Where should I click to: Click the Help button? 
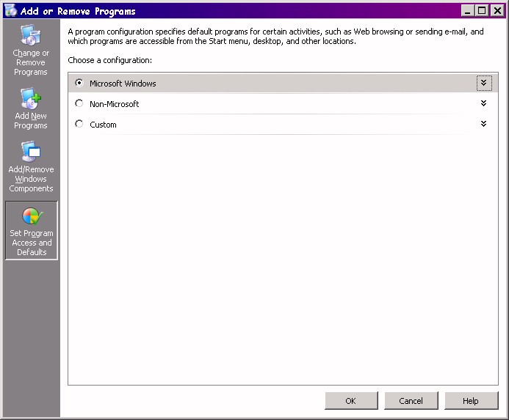[x=471, y=400]
